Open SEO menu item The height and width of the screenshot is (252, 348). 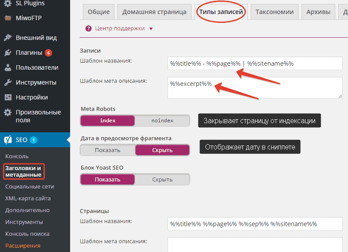[x=35, y=140]
